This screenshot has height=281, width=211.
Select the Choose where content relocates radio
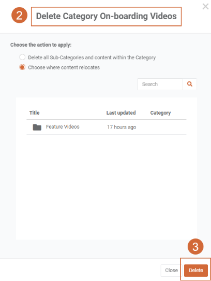22,67
